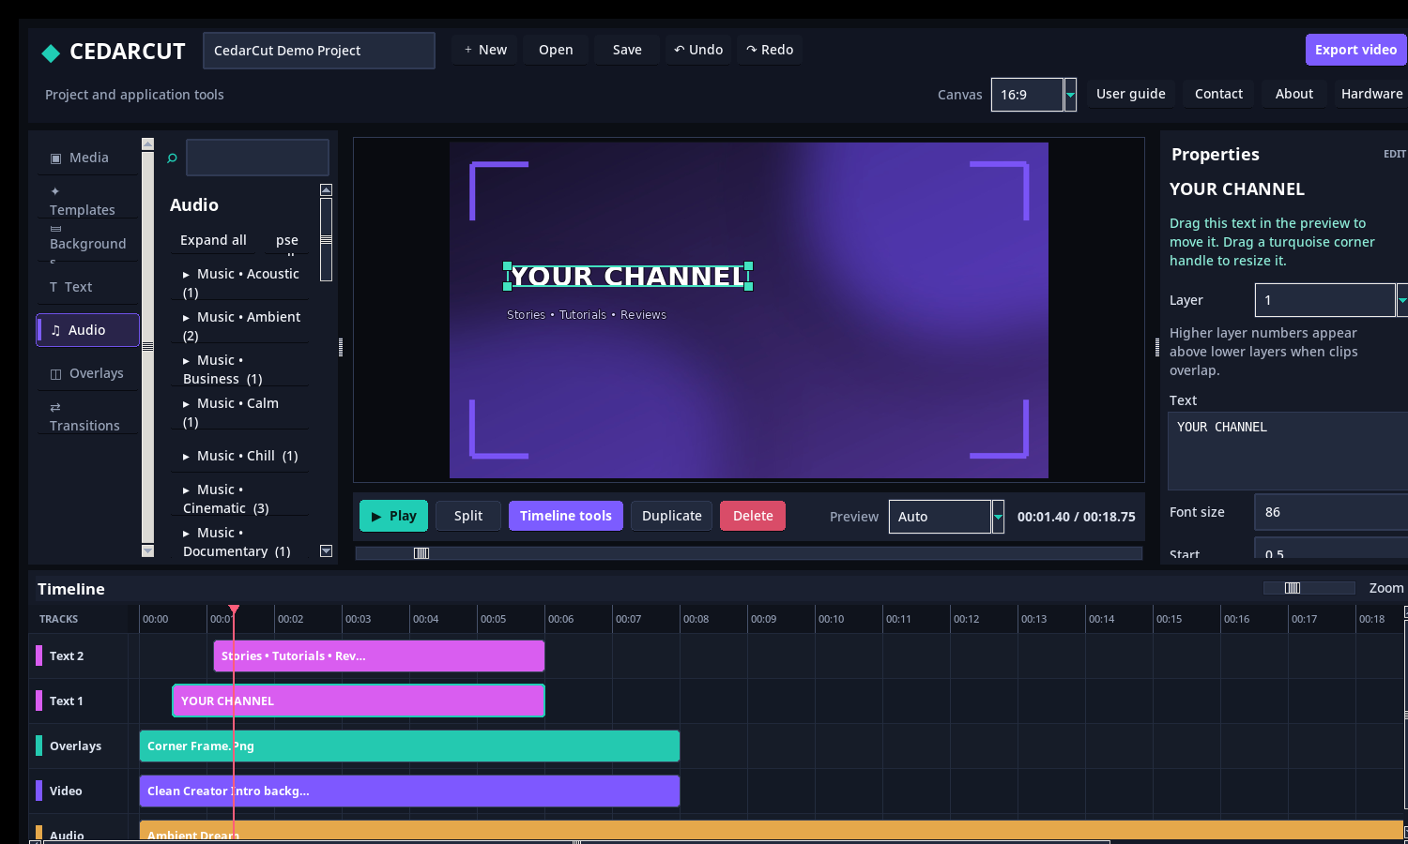Click the Video track label
1408x844 pixels.
click(x=66, y=791)
